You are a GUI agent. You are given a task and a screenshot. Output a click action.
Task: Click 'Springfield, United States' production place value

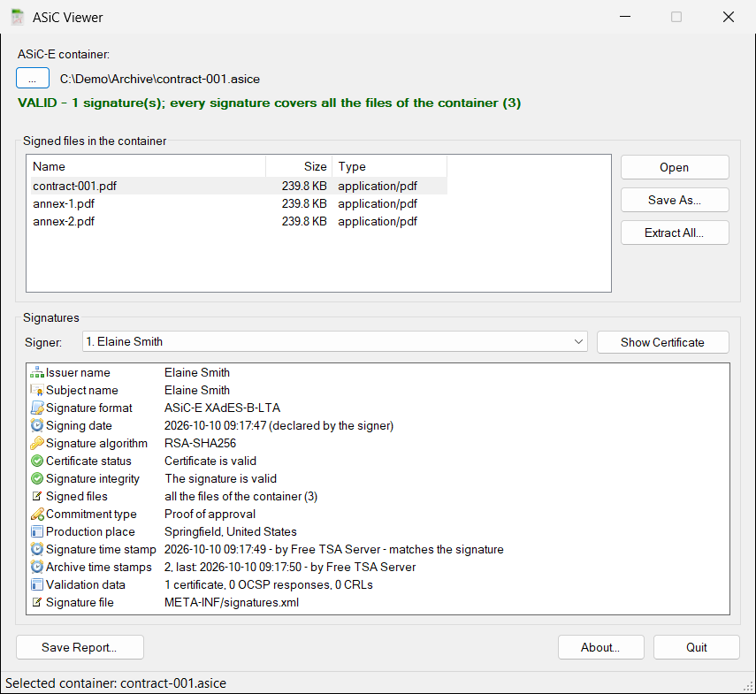231,531
